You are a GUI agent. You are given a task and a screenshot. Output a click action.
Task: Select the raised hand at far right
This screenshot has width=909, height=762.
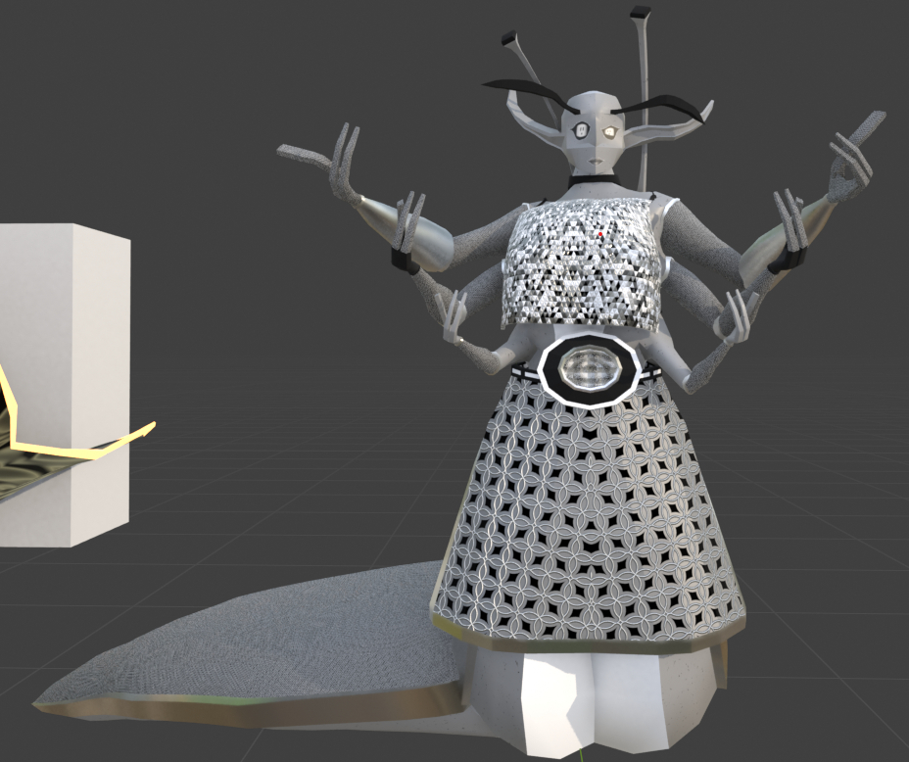tap(850, 157)
